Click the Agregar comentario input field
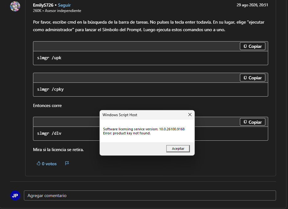Screen dimensions: 288x209 click(x=150, y=195)
